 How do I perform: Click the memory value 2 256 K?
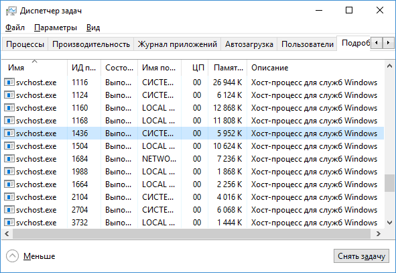229,184
